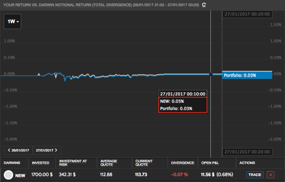Click the Portfolio: 0.03% tooltip value
Image resolution: width=285 pixels, height=182 pixels.
pyautogui.click(x=176, y=108)
